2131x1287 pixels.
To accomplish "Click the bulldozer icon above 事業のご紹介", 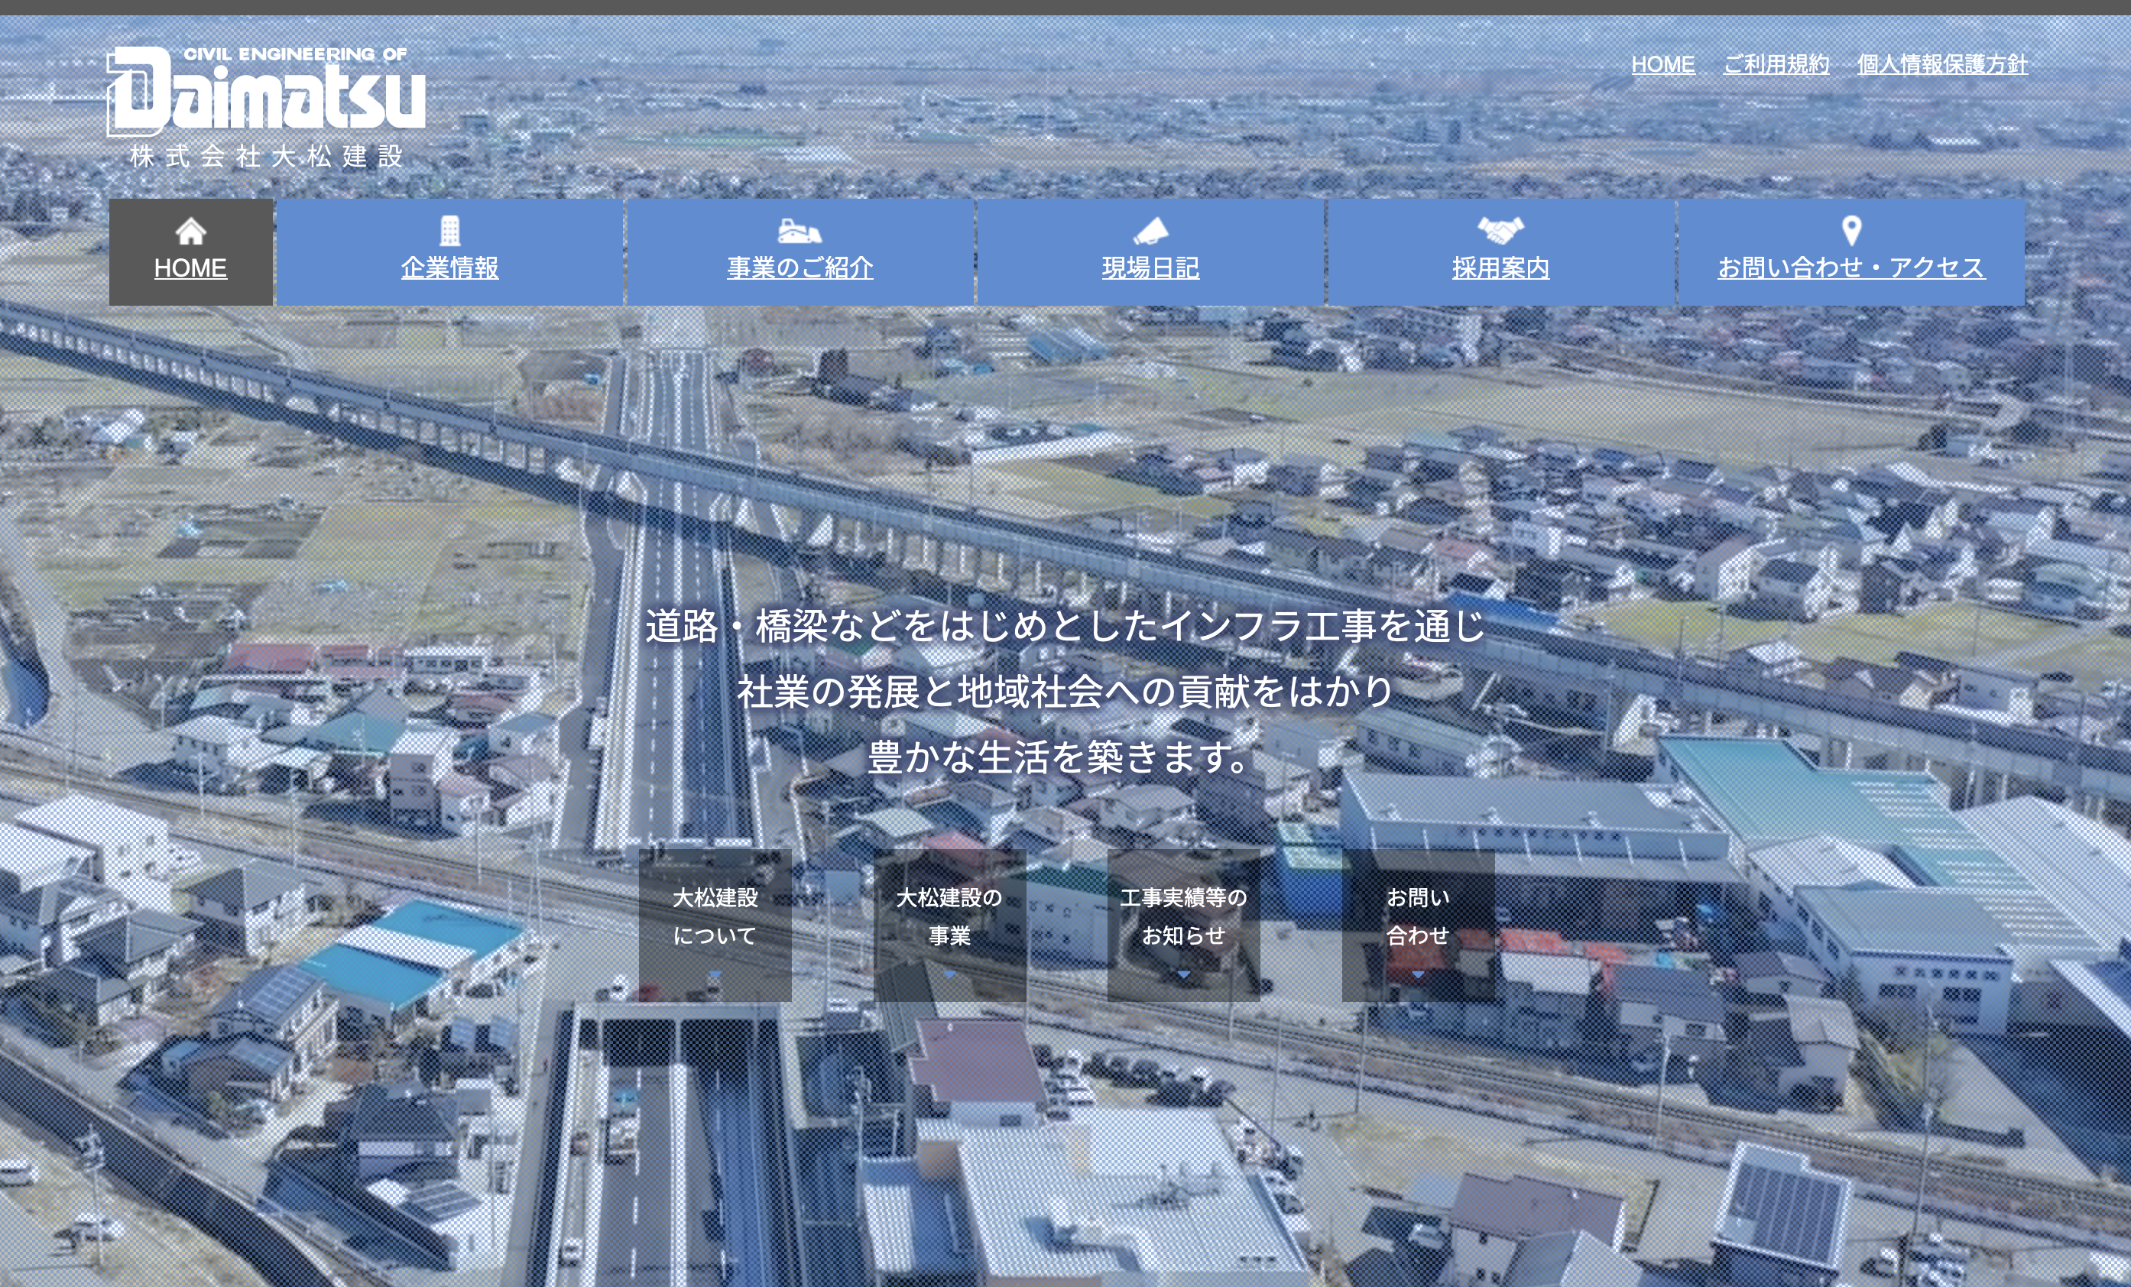I will (x=800, y=231).
